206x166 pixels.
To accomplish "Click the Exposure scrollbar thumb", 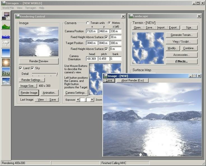I will [x=86, y=99].
